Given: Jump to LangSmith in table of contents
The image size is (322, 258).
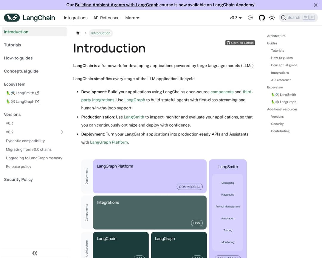Looking at the screenshot, I should click(284, 95).
